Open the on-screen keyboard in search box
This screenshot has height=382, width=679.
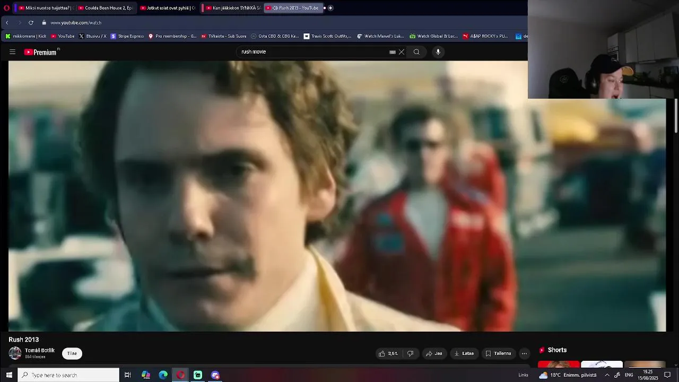click(393, 52)
